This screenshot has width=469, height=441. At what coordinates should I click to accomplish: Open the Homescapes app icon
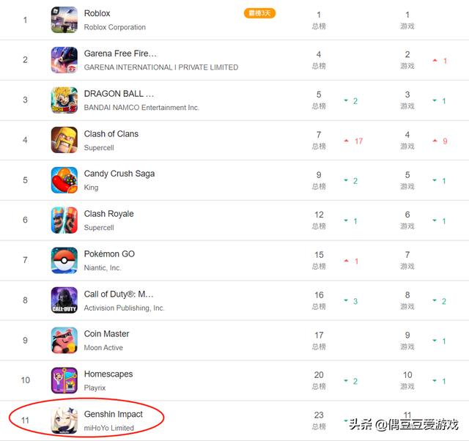pos(64,380)
